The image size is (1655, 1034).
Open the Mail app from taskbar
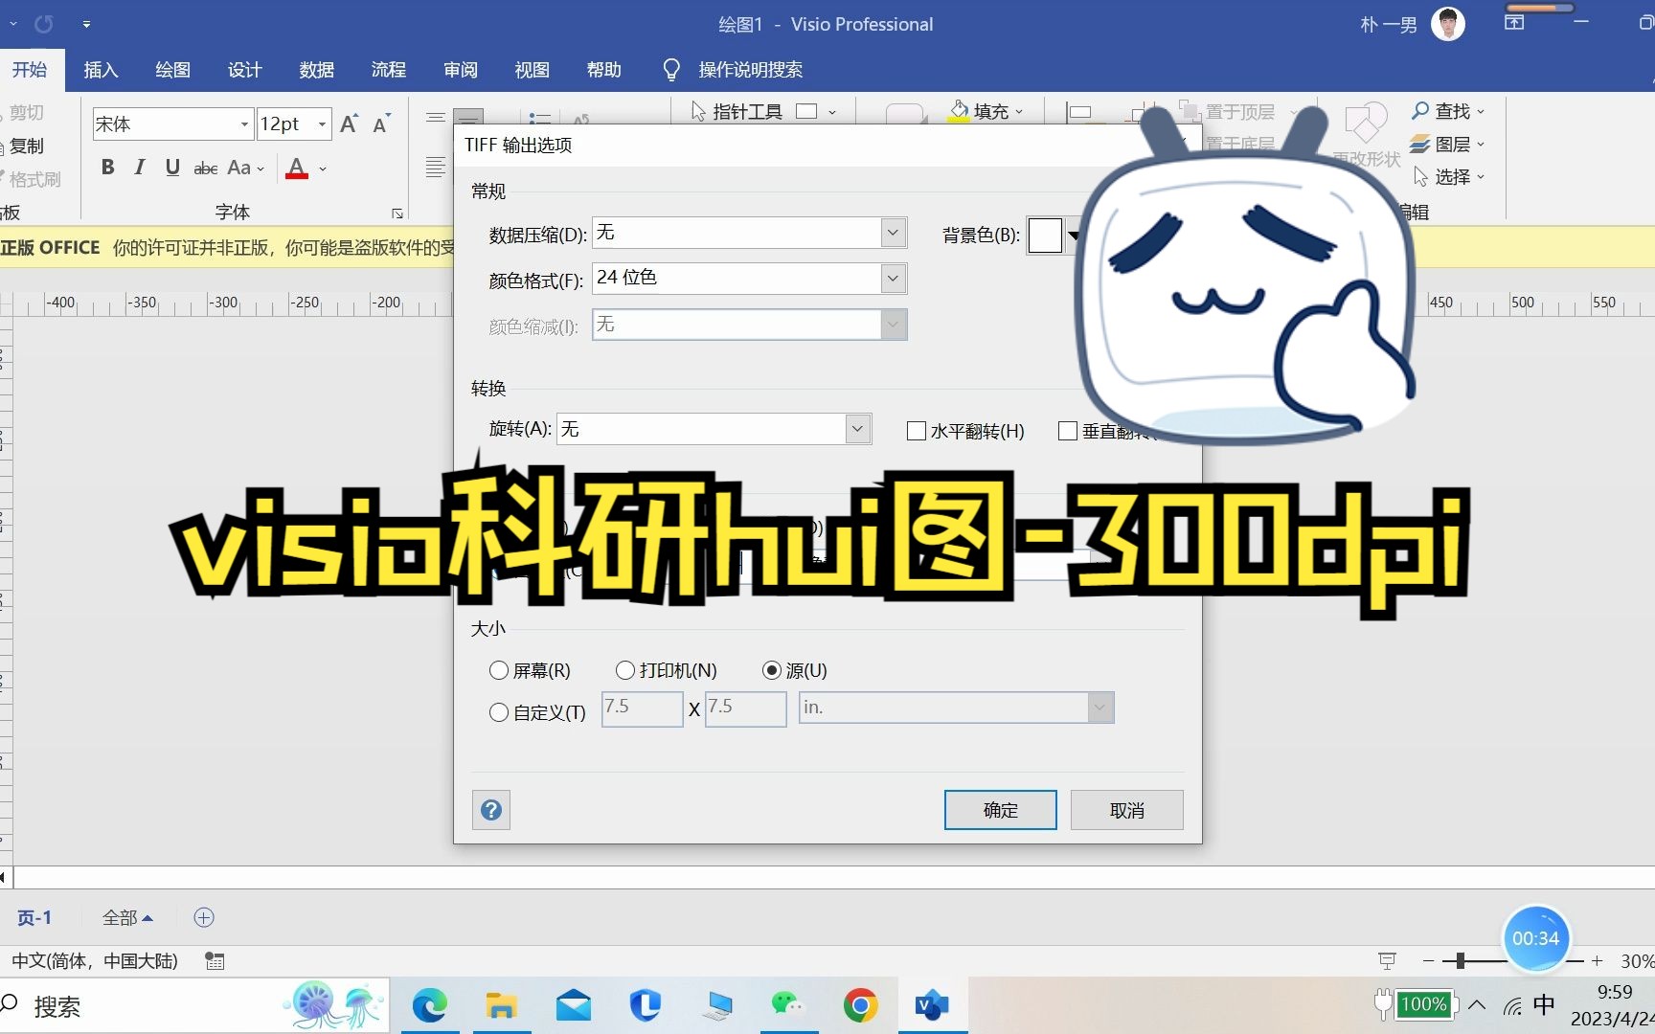(x=573, y=1005)
